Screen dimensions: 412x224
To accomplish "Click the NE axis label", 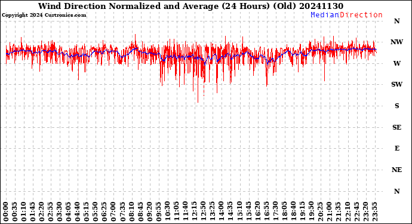I will pyautogui.click(x=396, y=170).
